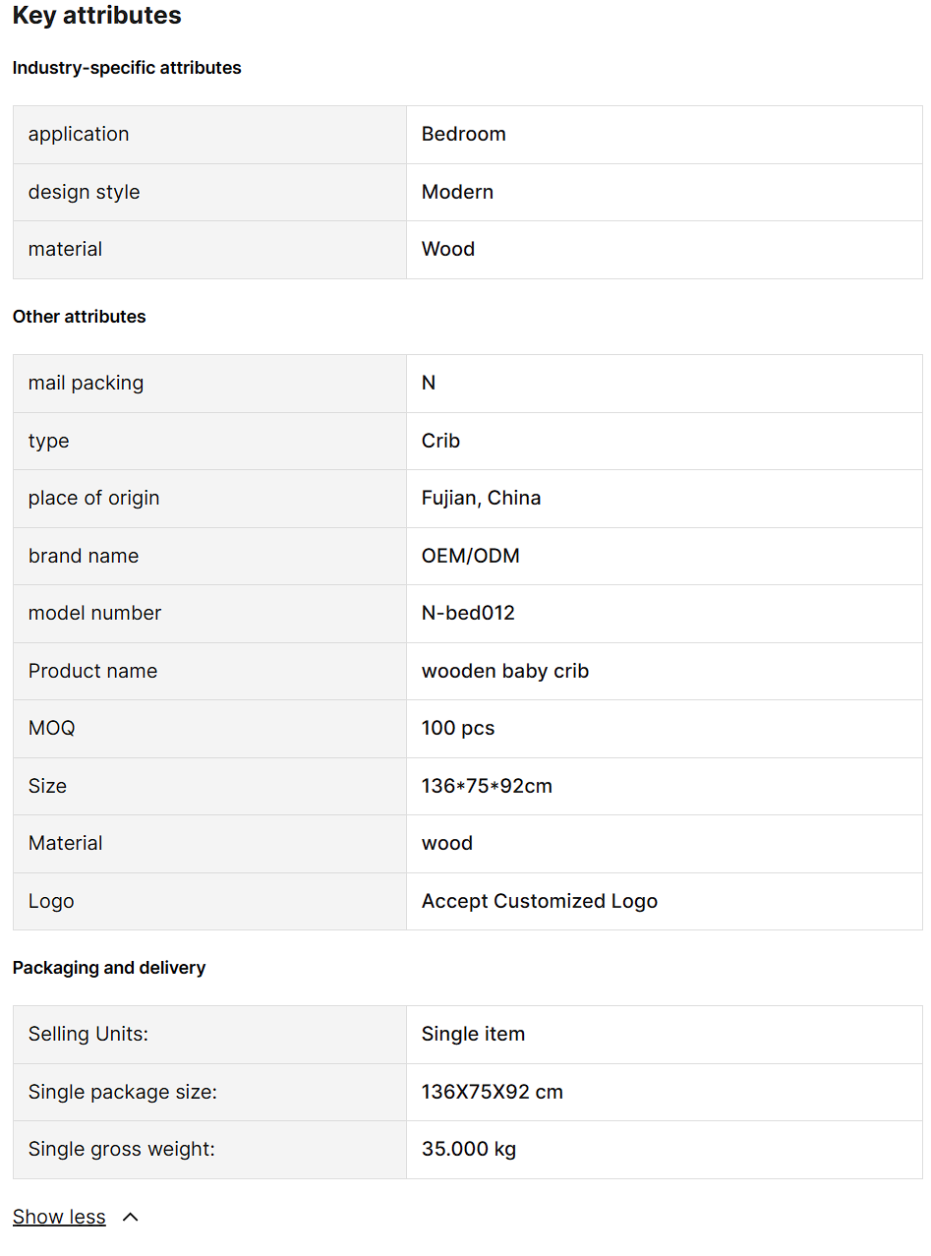Click the wooden baby crib product name
The width and height of the screenshot is (931, 1256).
504,671
